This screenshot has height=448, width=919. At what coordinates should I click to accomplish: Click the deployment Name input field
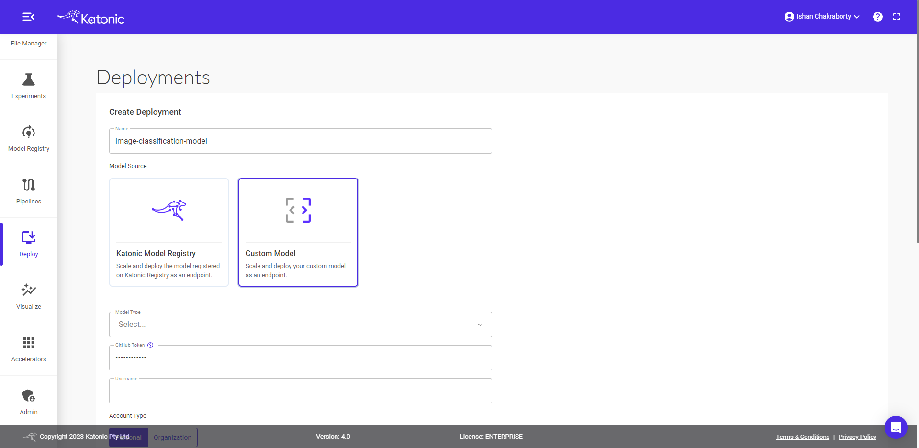click(301, 141)
